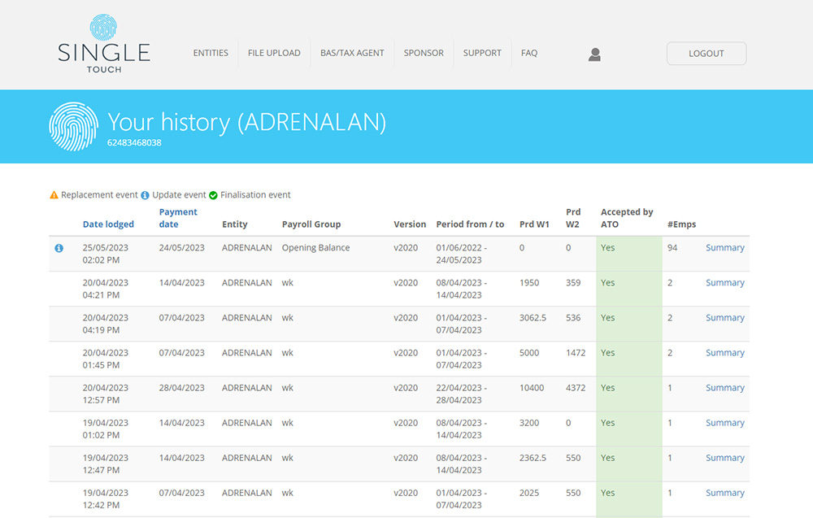Click the period 01/06/2022 - 24/05/2023 cell
This screenshot has width=813, height=518.
462,254
